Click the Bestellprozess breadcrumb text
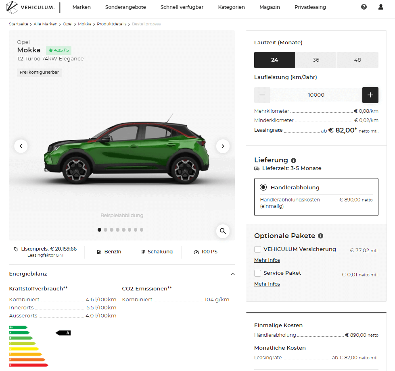The height and width of the screenshot is (371, 395). pos(146,24)
